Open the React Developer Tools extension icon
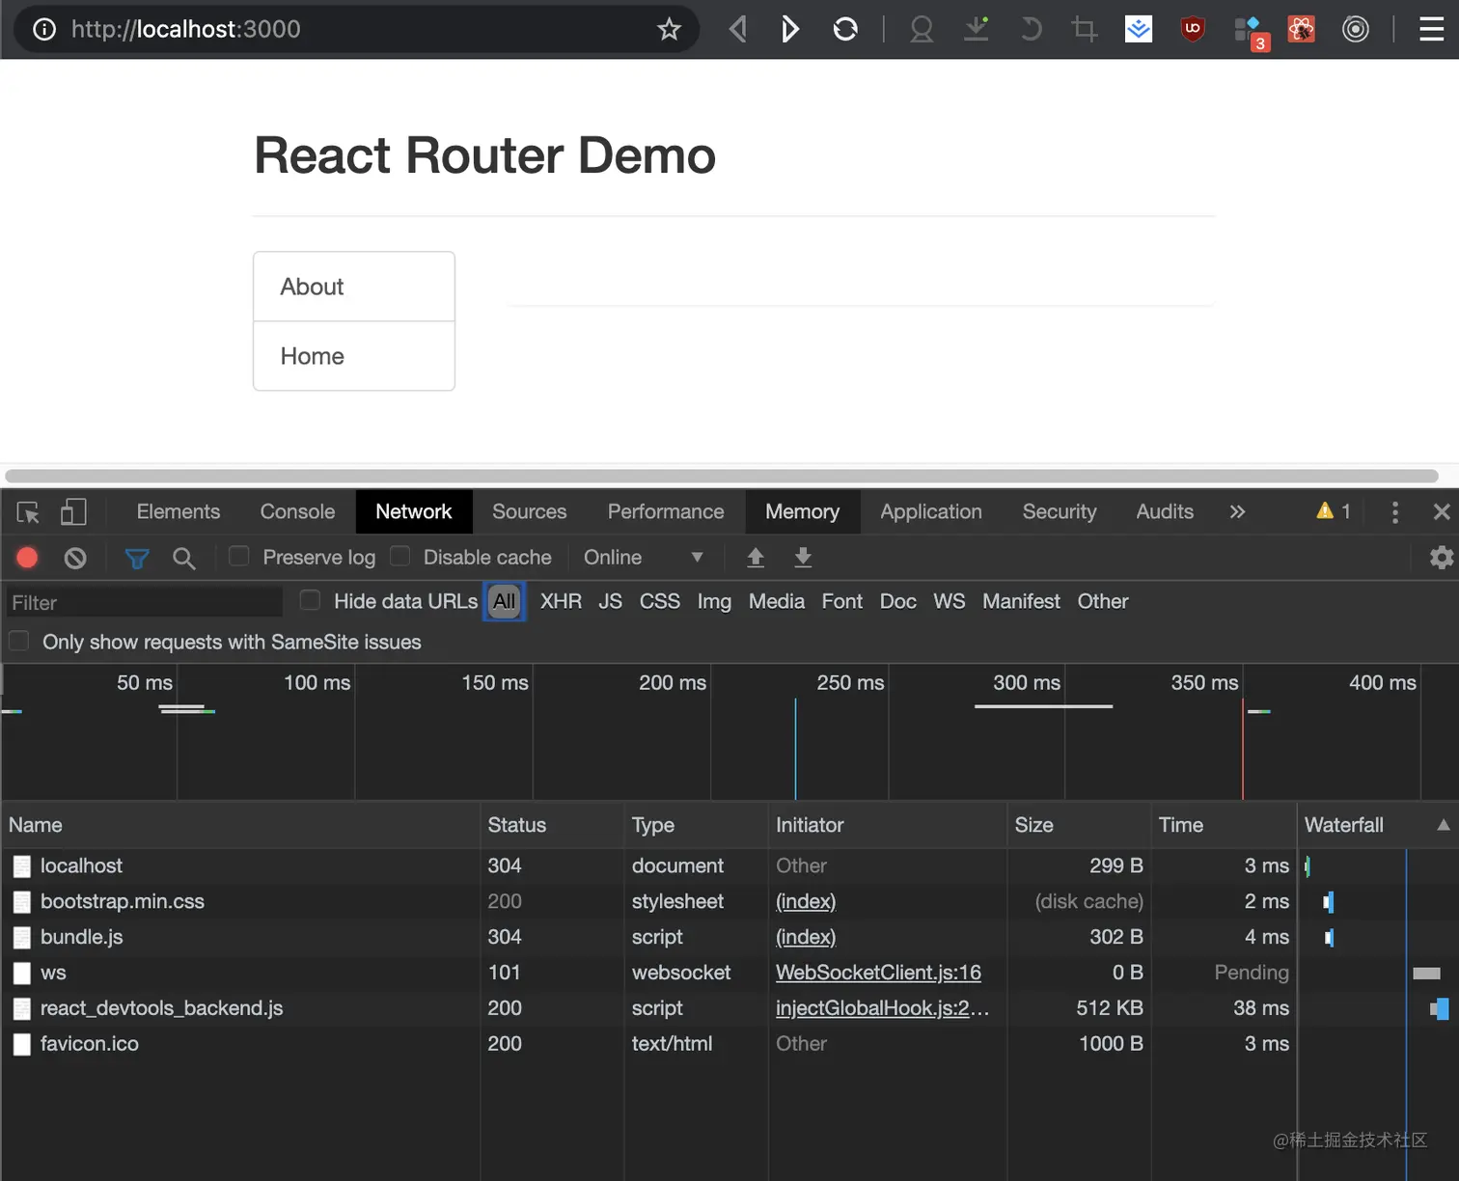1459x1181 pixels. pyautogui.click(x=1302, y=29)
